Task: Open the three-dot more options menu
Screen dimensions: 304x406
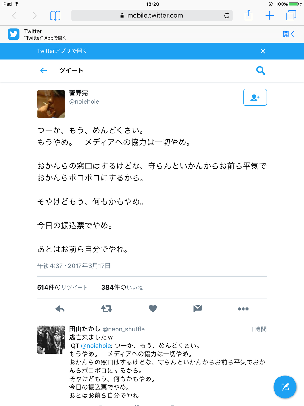Action: pos(243,309)
